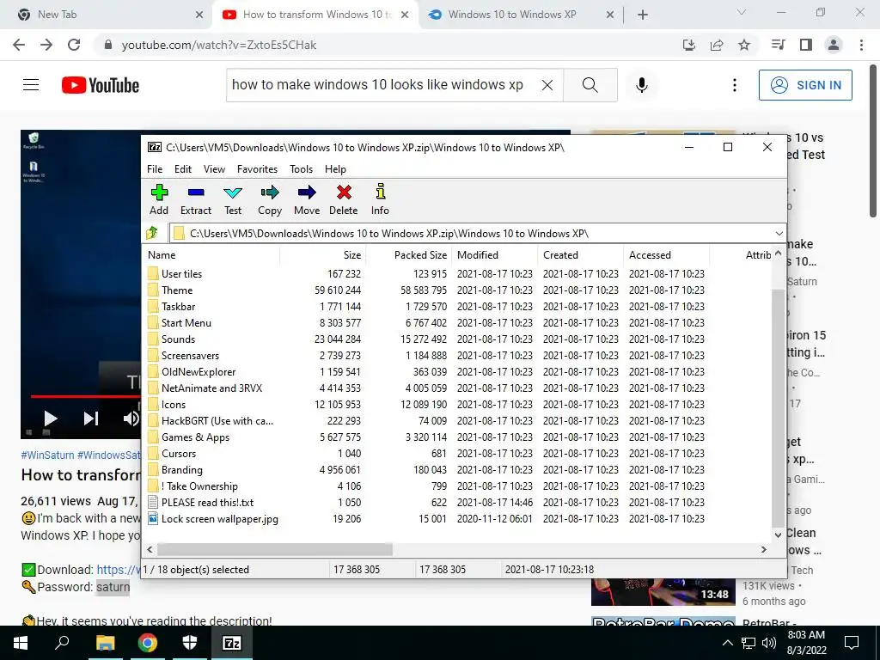Click the browser share page icon
Image resolution: width=880 pixels, height=660 pixels.
coord(717,45)
